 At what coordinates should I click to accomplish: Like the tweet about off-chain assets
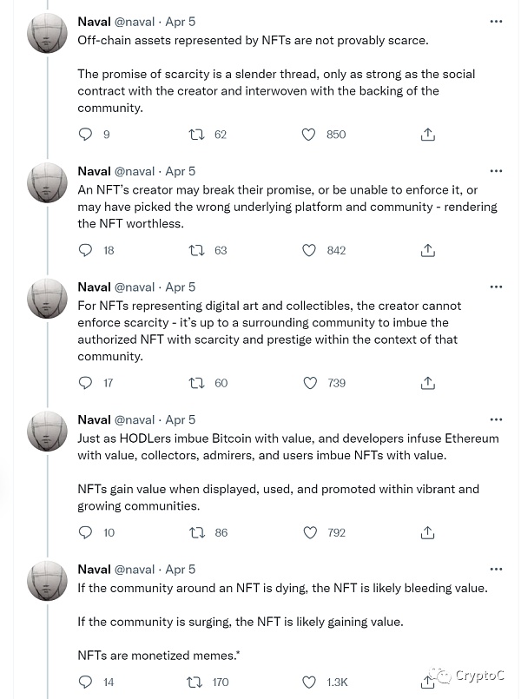(308, 135)
